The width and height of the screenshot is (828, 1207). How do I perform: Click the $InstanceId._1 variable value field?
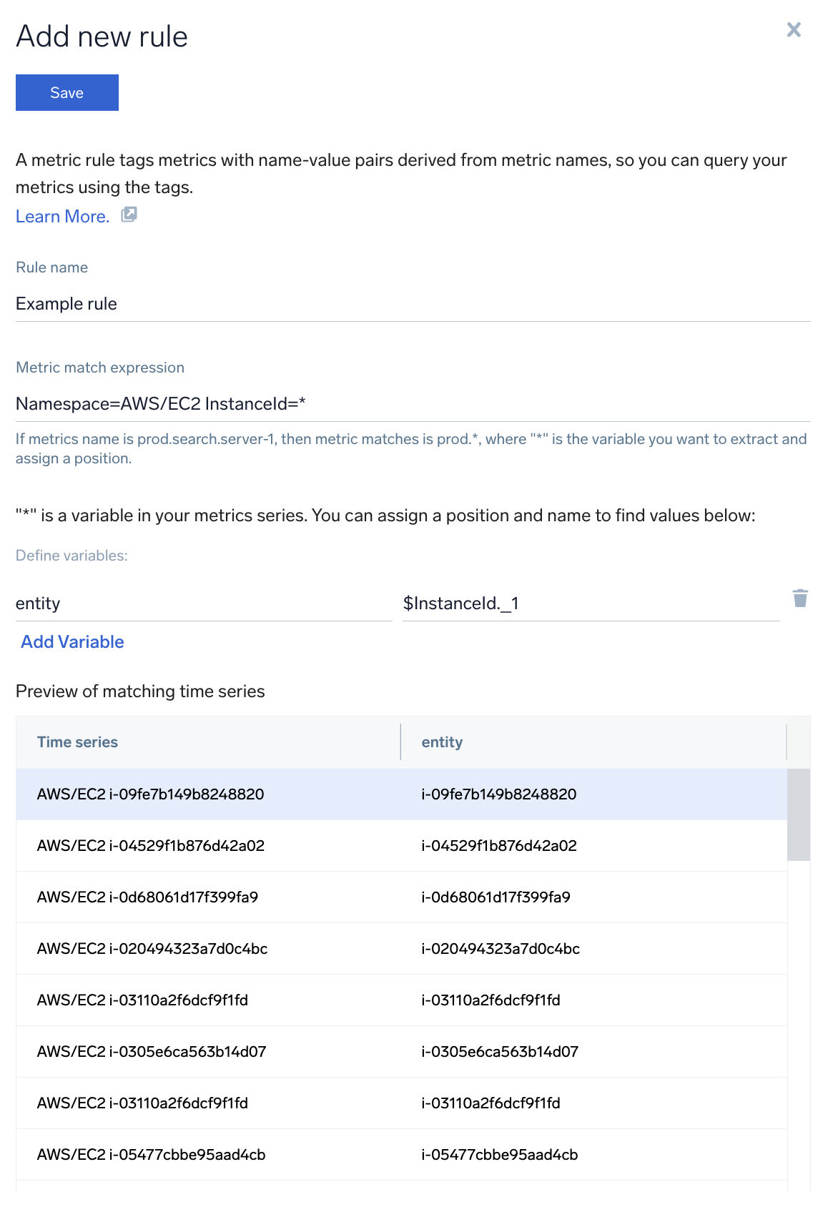pyautogui.click(x=591, y=603)
